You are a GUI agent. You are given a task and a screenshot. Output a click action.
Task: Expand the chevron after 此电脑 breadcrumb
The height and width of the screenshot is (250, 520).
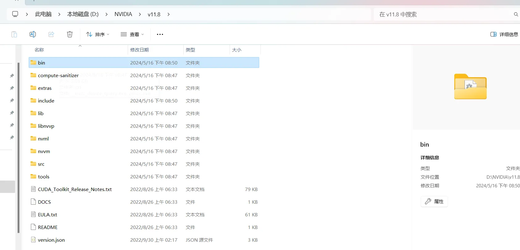coord(59,14)
